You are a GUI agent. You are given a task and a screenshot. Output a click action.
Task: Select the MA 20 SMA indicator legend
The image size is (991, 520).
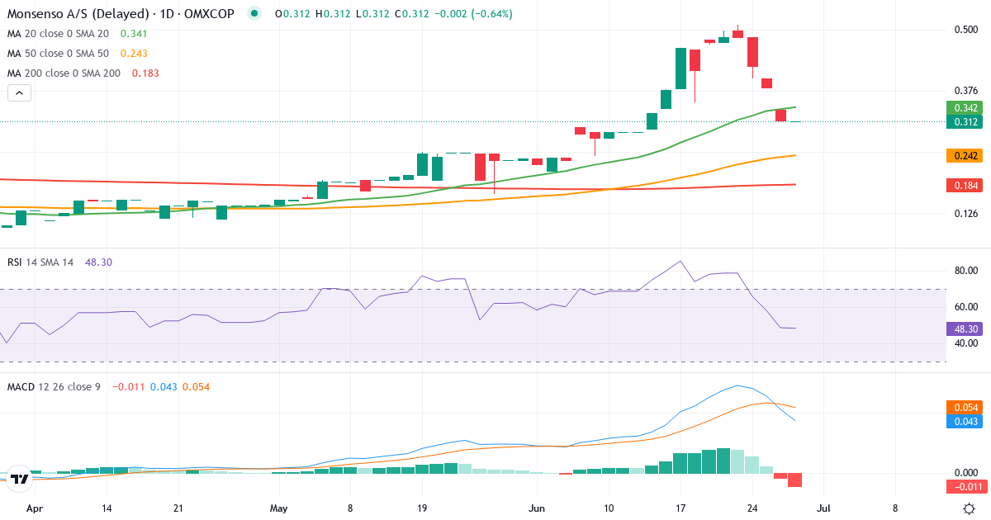click(x=59, y=34)
